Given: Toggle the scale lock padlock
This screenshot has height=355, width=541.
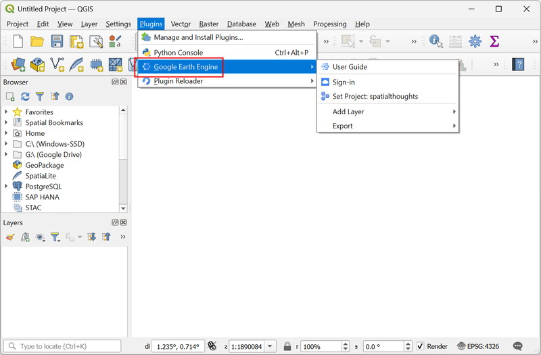Looking at the screenshot, I should click(287, 346).
